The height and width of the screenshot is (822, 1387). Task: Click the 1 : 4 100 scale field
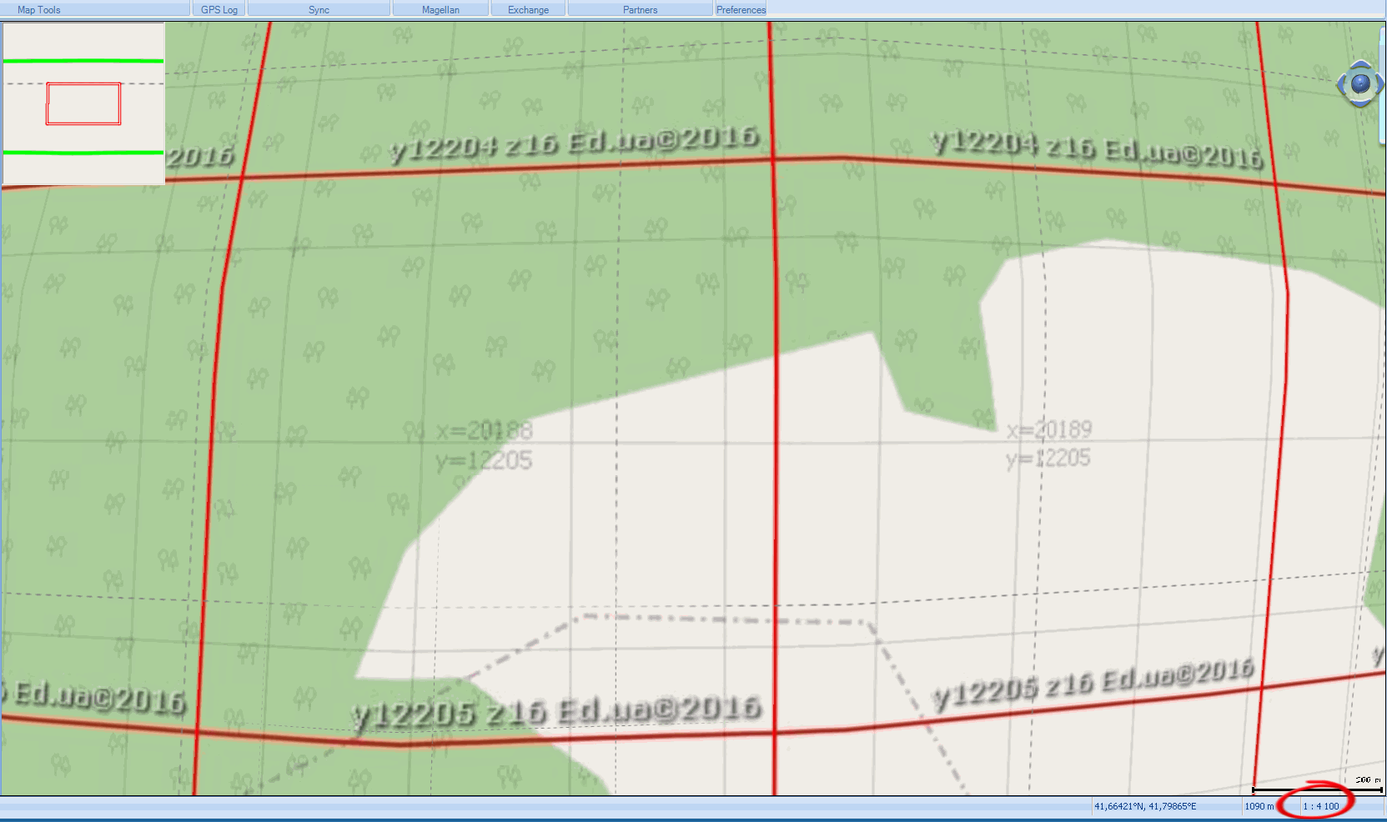tap(1321, 806)
